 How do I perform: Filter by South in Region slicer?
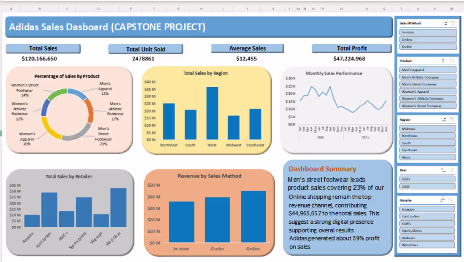click(x=427, y=143)
